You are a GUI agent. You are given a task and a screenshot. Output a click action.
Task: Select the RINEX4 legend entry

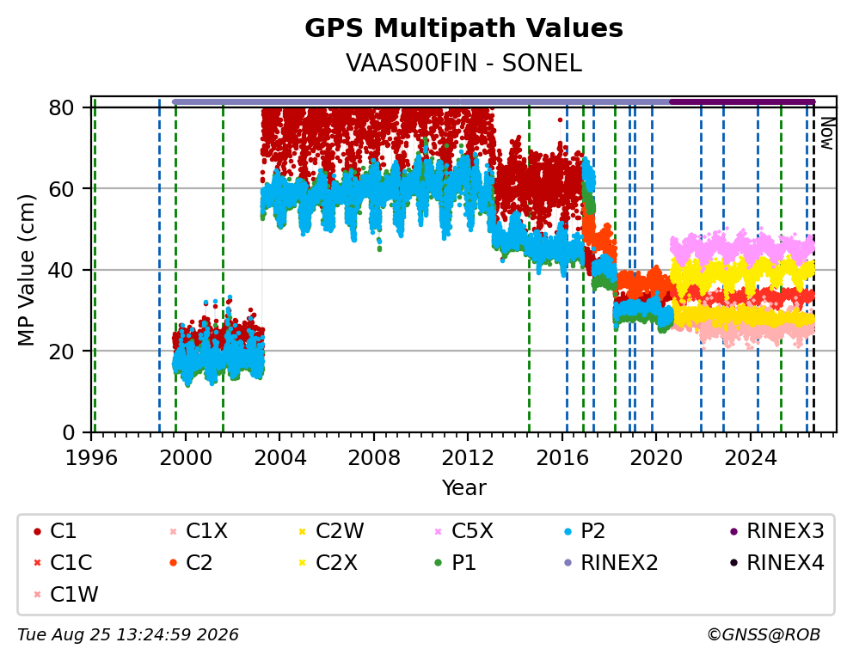[x=776, y=563]
